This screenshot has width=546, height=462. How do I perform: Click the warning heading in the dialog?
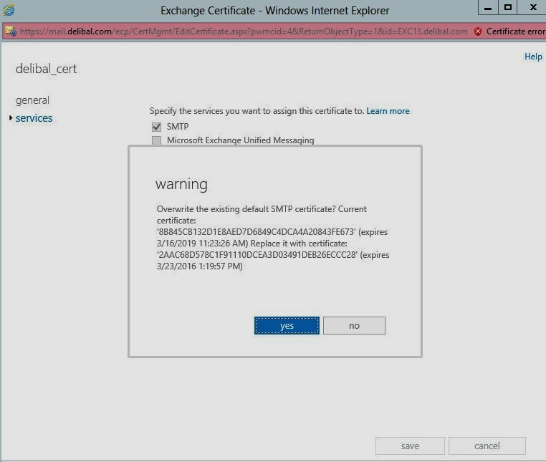181,184
